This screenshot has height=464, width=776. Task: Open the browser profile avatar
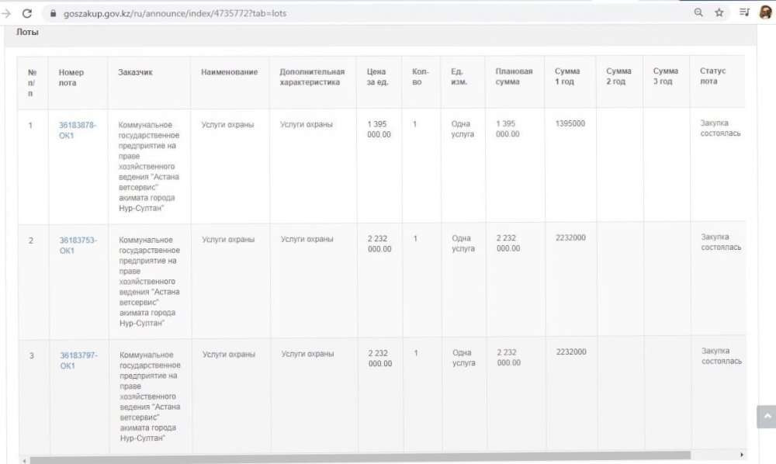765,13
